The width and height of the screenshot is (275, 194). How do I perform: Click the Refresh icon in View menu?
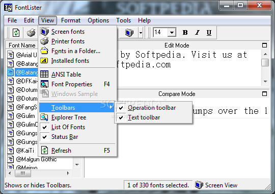coord(44,151)
